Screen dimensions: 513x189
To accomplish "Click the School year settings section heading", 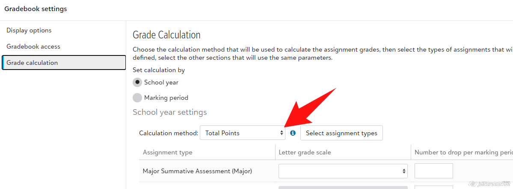I will [x=169, y=112].
